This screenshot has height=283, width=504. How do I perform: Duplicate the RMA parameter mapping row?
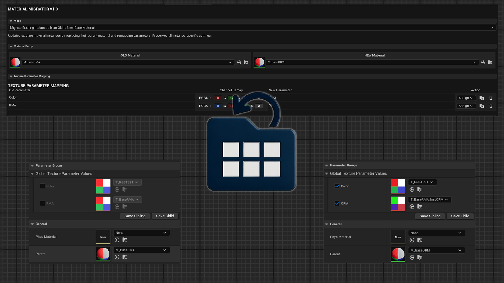tap(481, 106)
